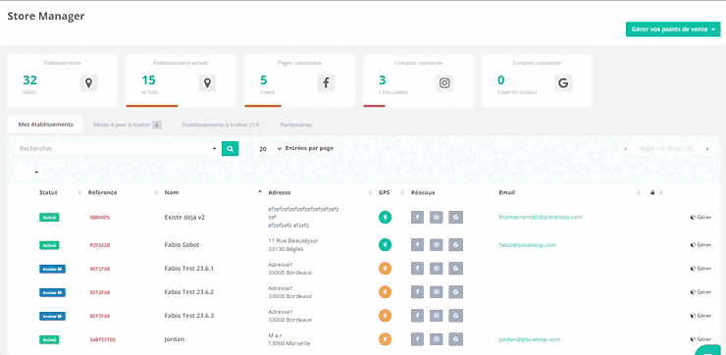This screenshot has height=355, width=726.
Task: Click the Facebook network icon for Existe déjà v2
Action: [417, 217]
